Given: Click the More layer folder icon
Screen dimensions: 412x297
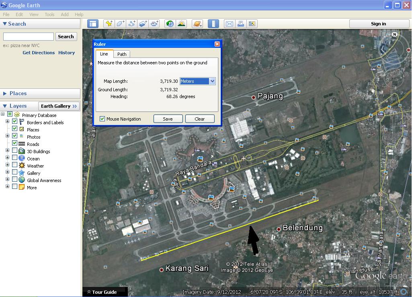Looking at the screenshot, I should (x=22, y=187).
